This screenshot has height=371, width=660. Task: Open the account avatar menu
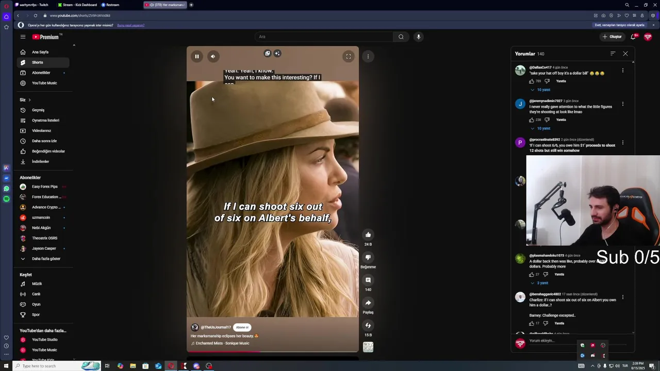648,37
